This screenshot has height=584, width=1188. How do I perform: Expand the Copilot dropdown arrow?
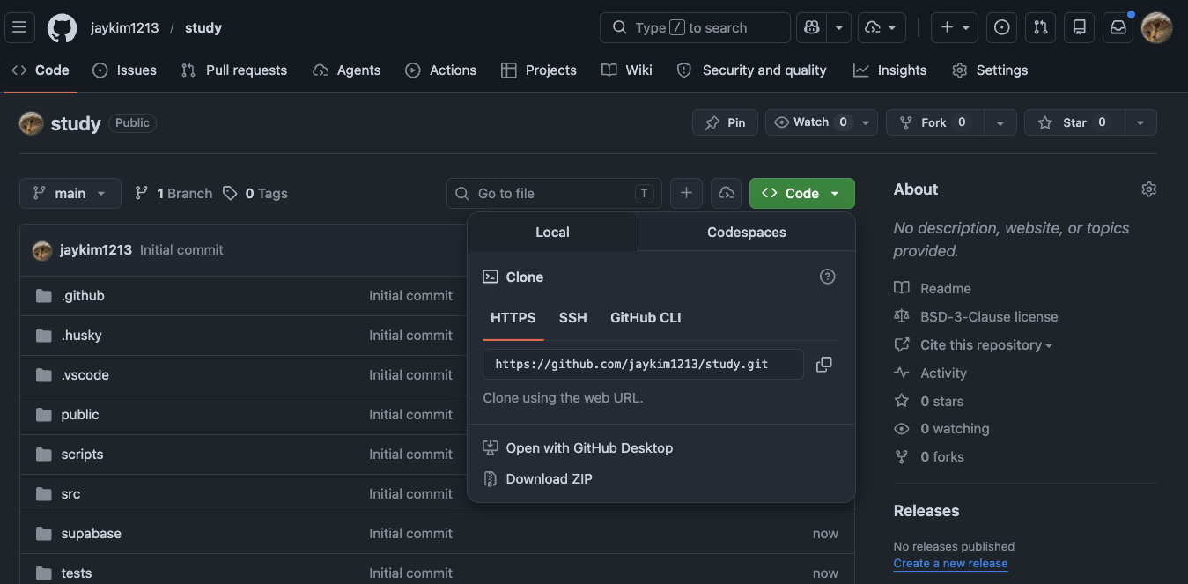tap(839, 28)
